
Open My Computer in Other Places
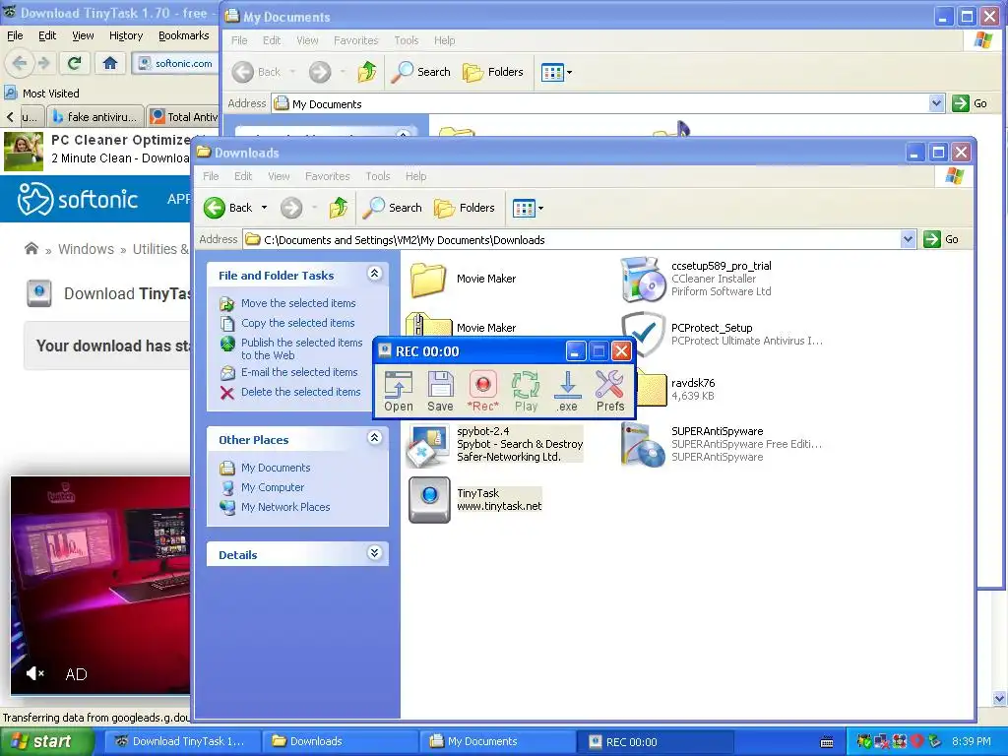tap(272, 487)
